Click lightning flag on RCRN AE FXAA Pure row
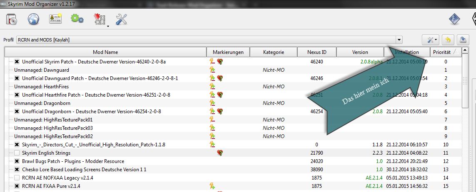This screenshot has height=192, width=476. (x=212, y=186)
